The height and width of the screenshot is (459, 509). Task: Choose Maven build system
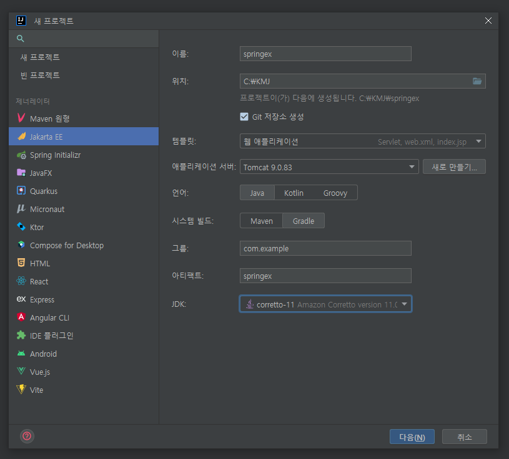[262, 221]
